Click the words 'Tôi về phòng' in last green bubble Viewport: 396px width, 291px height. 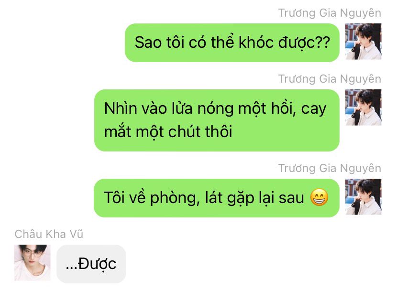point(150,198)
